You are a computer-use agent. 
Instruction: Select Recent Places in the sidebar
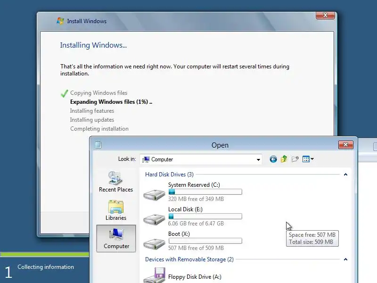116,182
